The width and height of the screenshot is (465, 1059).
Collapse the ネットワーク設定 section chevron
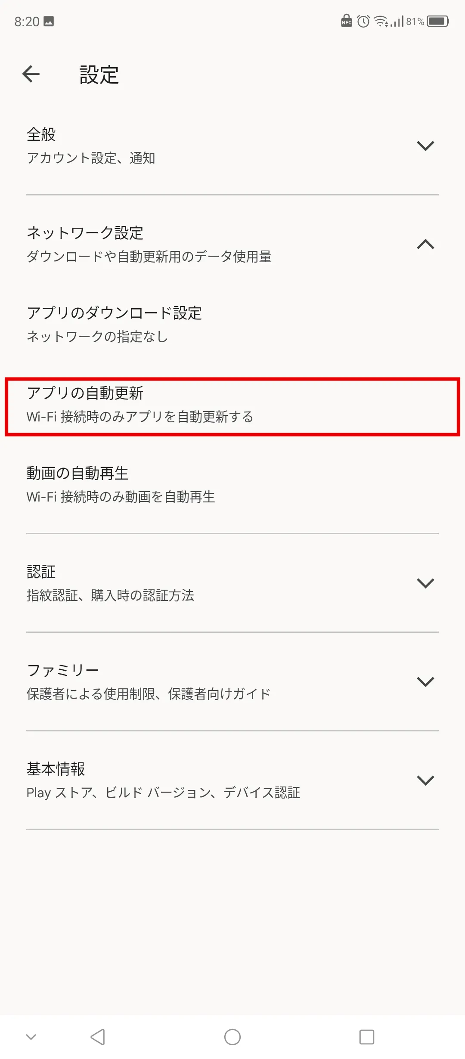tap(425, 244)
